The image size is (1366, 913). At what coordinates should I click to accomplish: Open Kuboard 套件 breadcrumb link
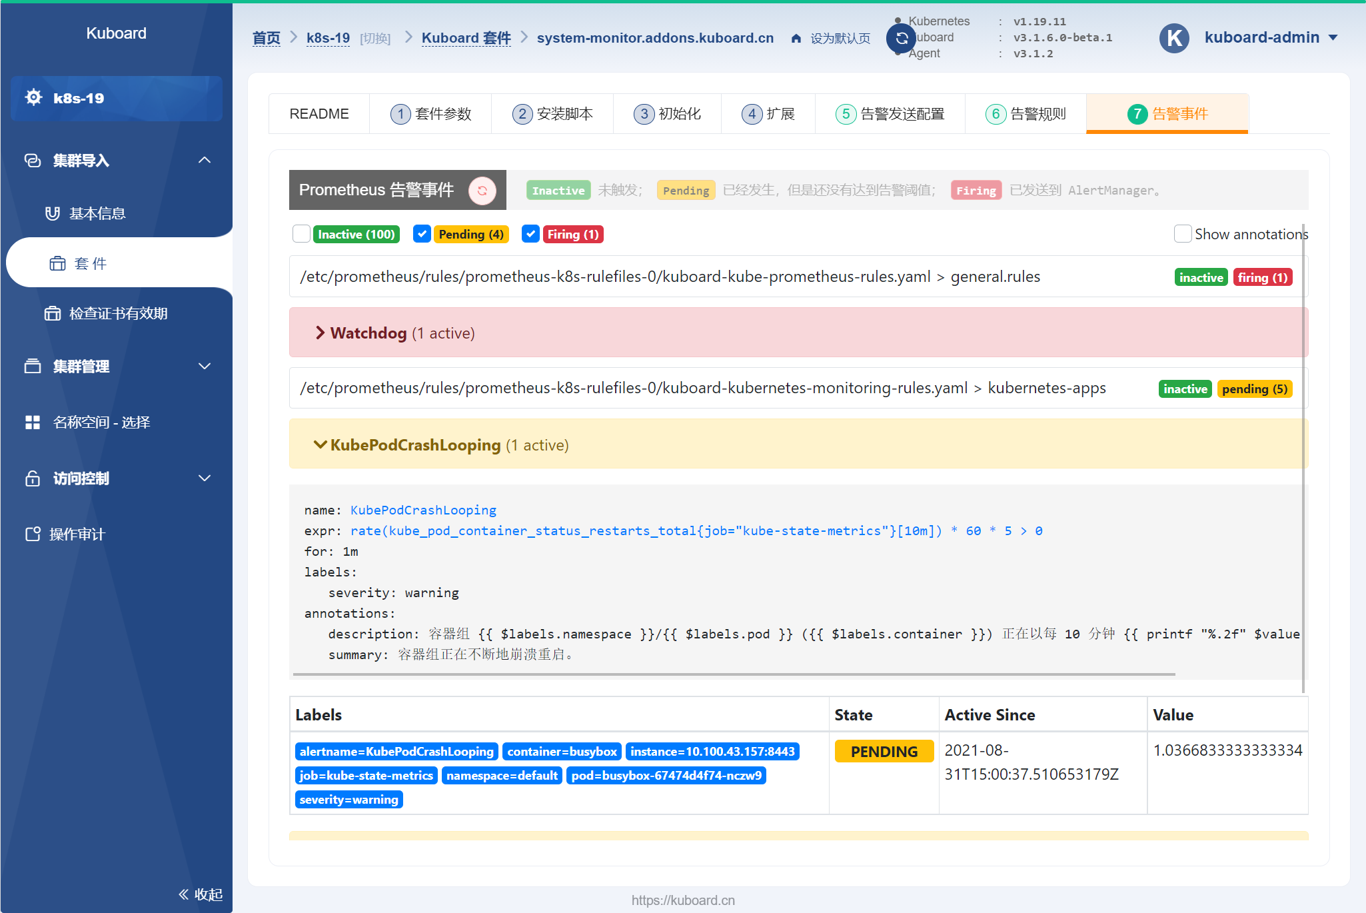(466, 38)
